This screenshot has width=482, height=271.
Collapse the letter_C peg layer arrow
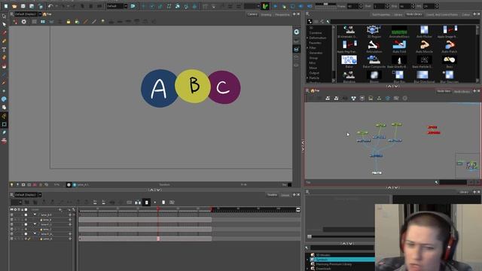click(35, 224)
